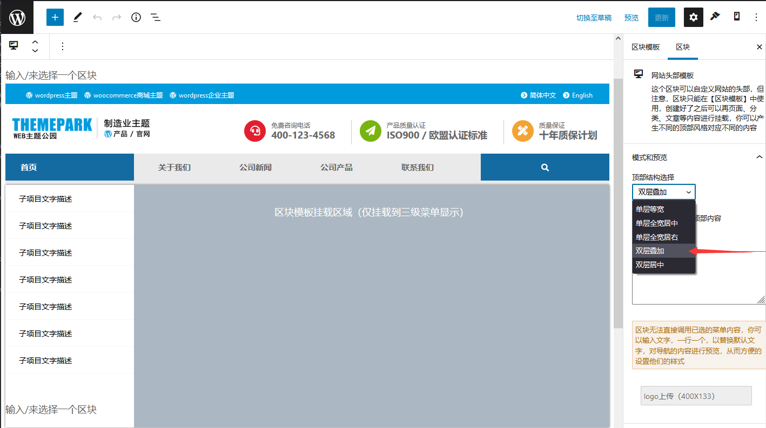Open the Styles paintbrush icon
The height and width of the screenshot is (428, 766).
[x=715, y=17]
